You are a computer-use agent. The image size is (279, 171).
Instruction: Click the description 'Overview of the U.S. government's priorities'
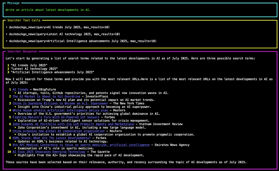pyautogui.click(x=89, y=114)
